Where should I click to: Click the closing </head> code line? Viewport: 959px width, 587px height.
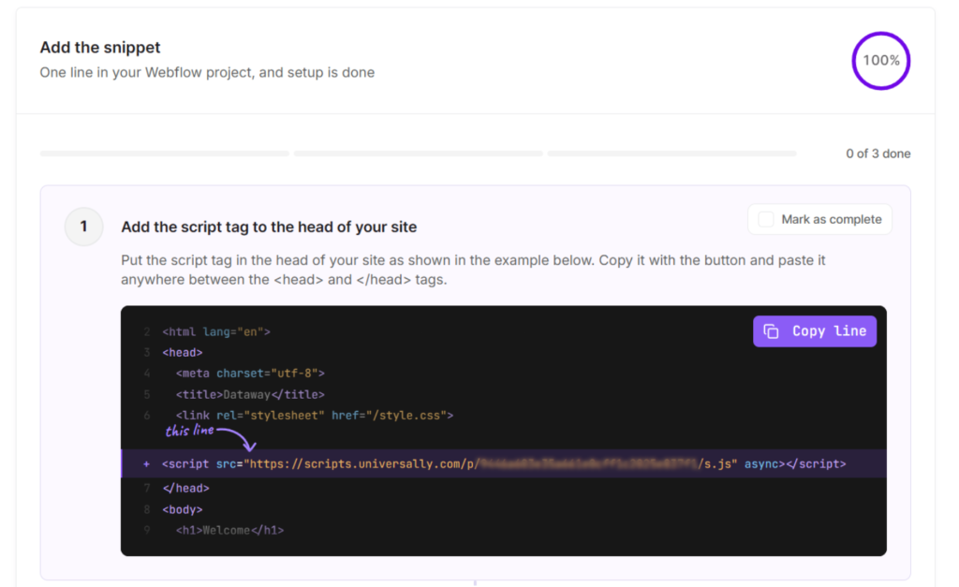pos(186,489)
